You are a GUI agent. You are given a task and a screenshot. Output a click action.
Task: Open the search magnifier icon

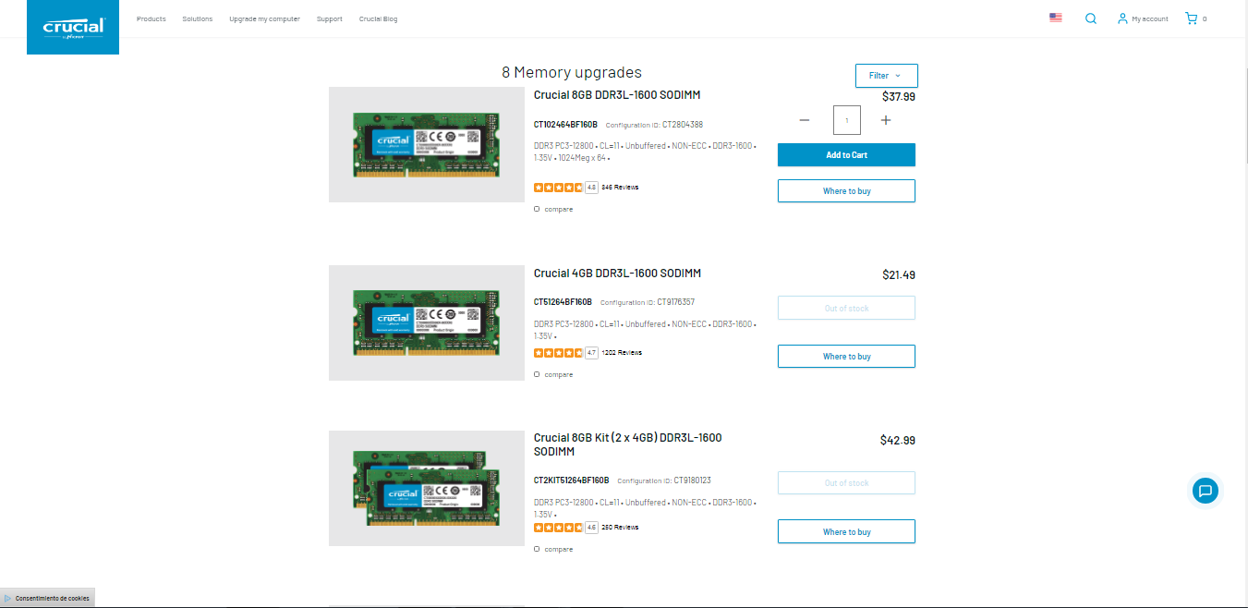pyautogui.click(x=1091, y=18)
